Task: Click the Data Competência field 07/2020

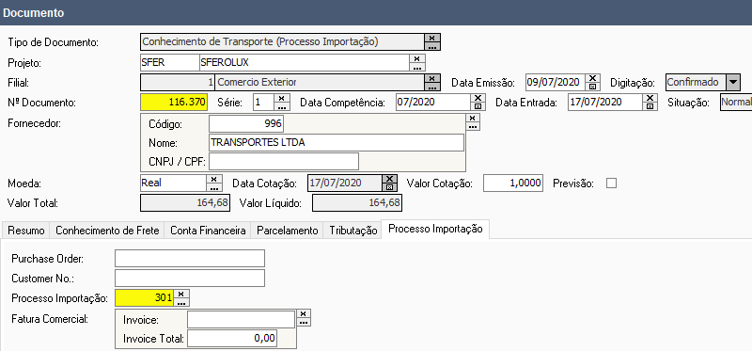Action: tap(433, 102)
